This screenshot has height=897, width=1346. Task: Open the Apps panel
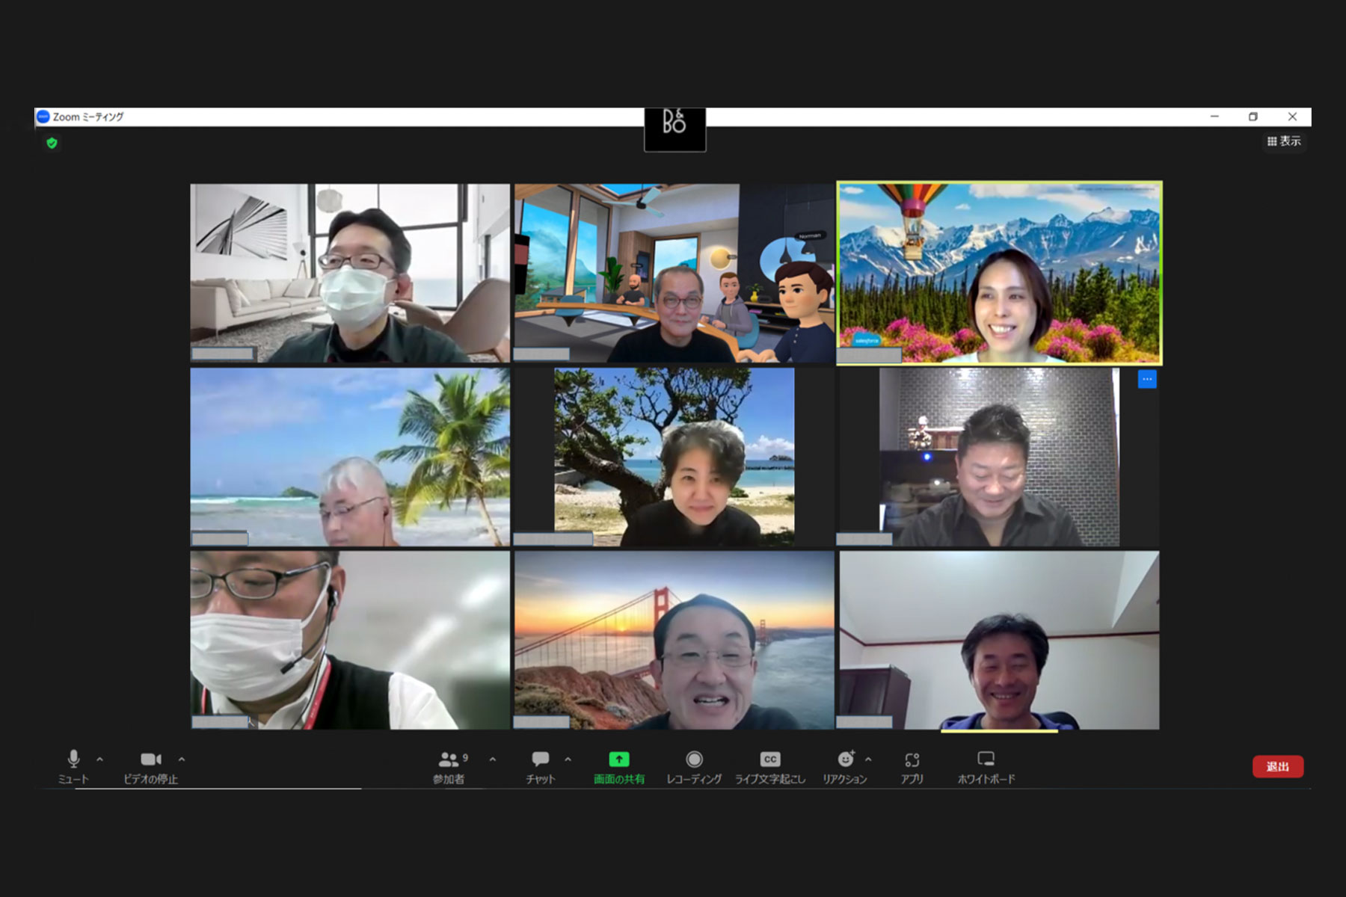pyautogui.click(x=912, y=765)
